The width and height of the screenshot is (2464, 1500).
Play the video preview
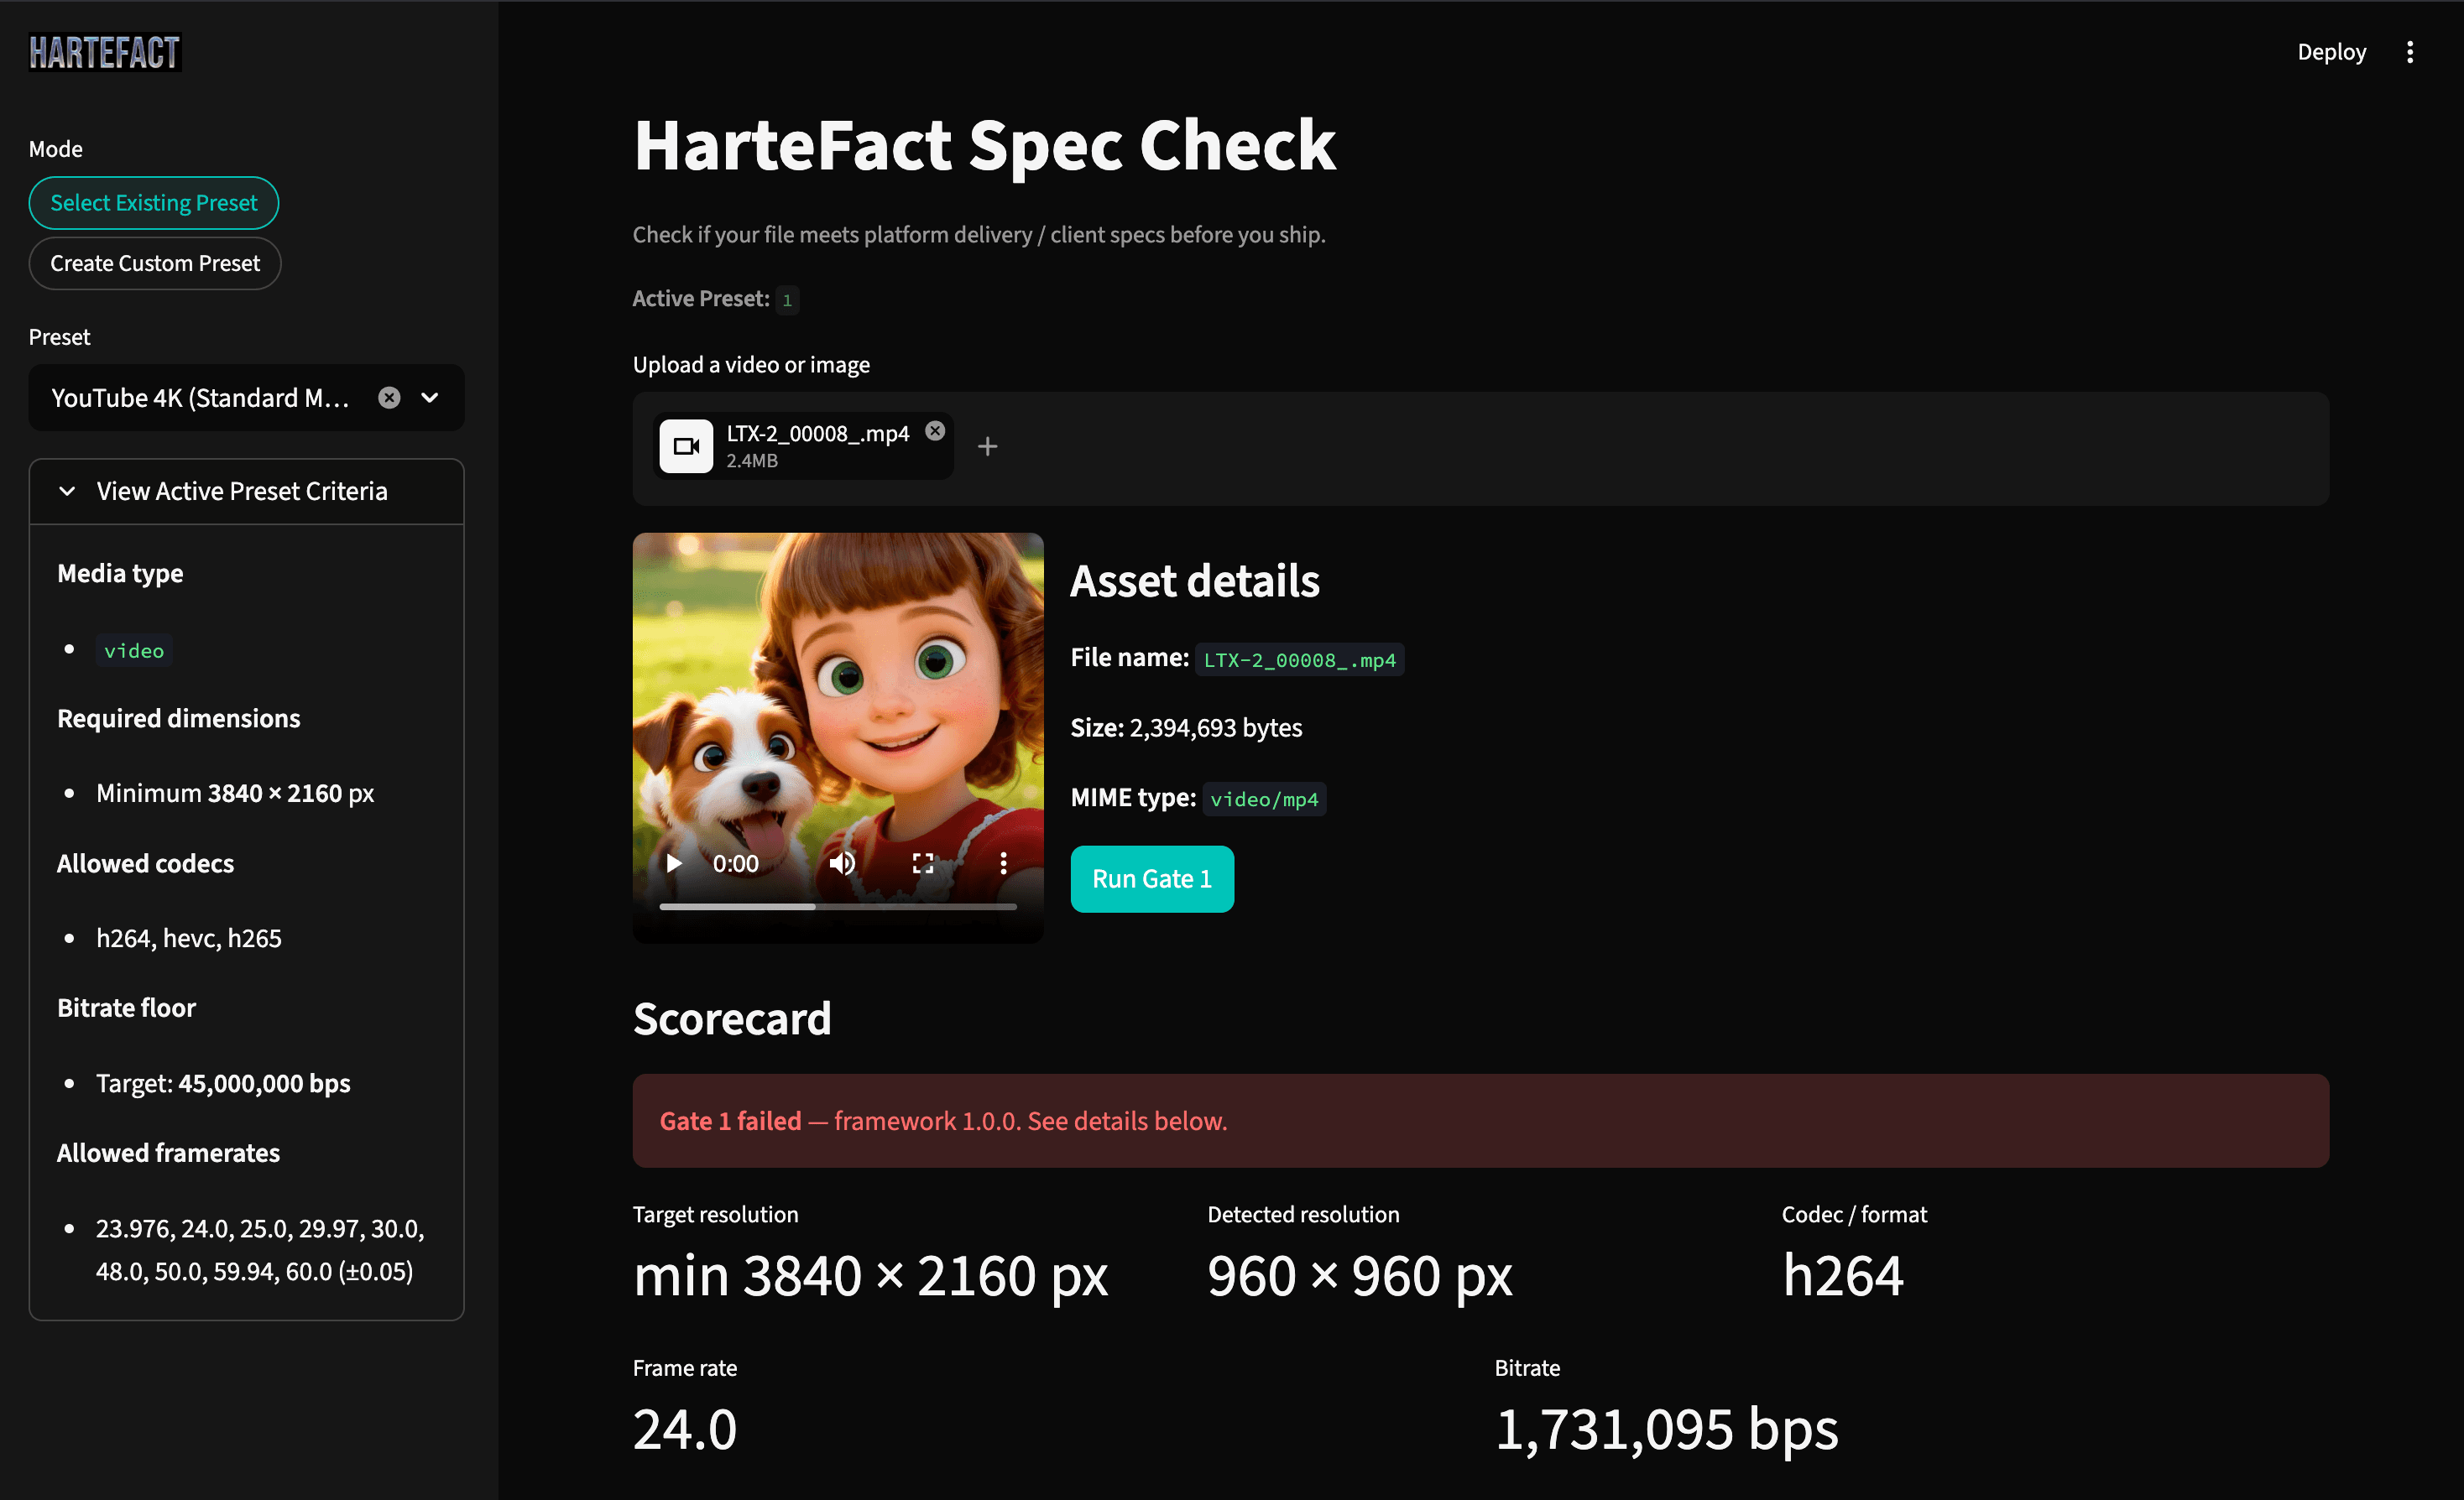click(674, 863)
